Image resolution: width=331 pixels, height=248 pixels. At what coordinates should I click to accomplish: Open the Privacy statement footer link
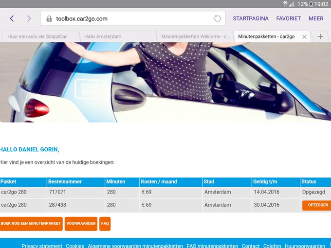click(x=42, y=246)
